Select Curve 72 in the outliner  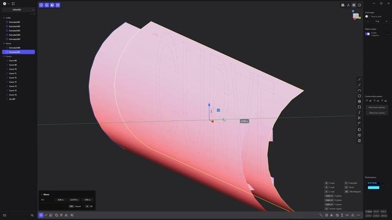pyautogui.click(x=13, y=78)
